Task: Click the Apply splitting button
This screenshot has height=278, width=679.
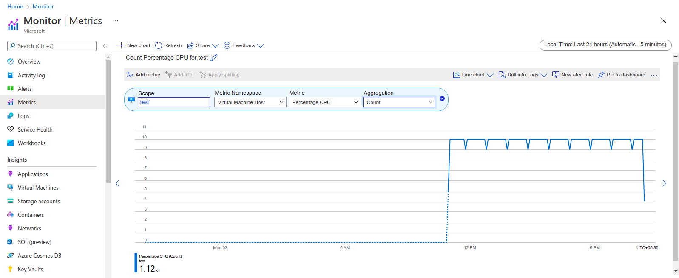Action: 219,75
